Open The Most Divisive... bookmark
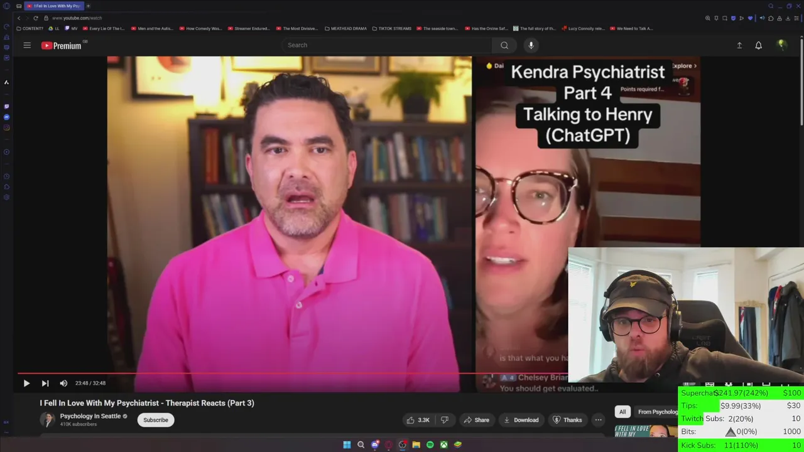 point(297,28)
